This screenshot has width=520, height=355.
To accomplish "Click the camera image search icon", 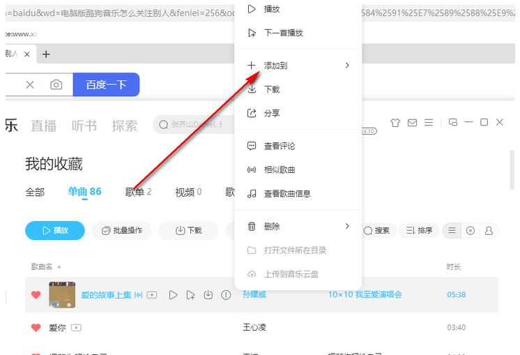I will [56, 84].
